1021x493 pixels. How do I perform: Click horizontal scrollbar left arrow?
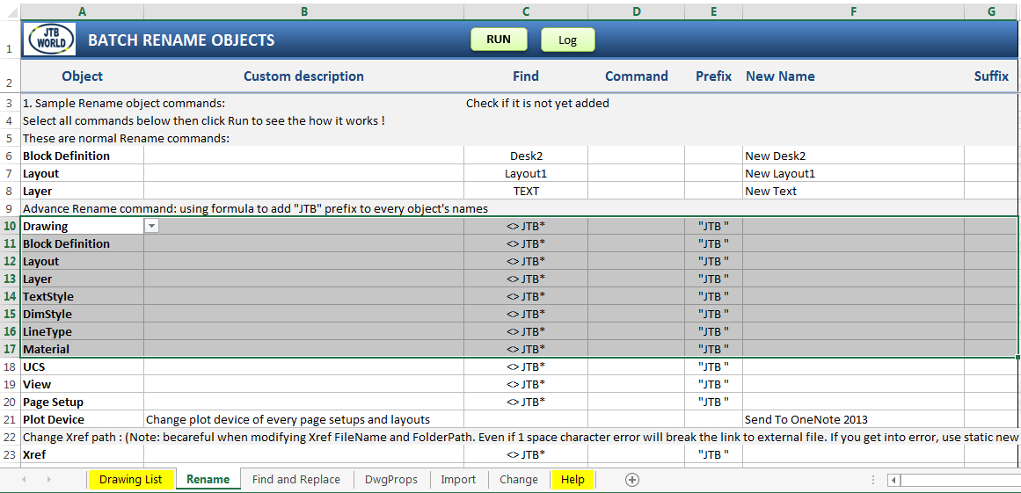(894, 480)
